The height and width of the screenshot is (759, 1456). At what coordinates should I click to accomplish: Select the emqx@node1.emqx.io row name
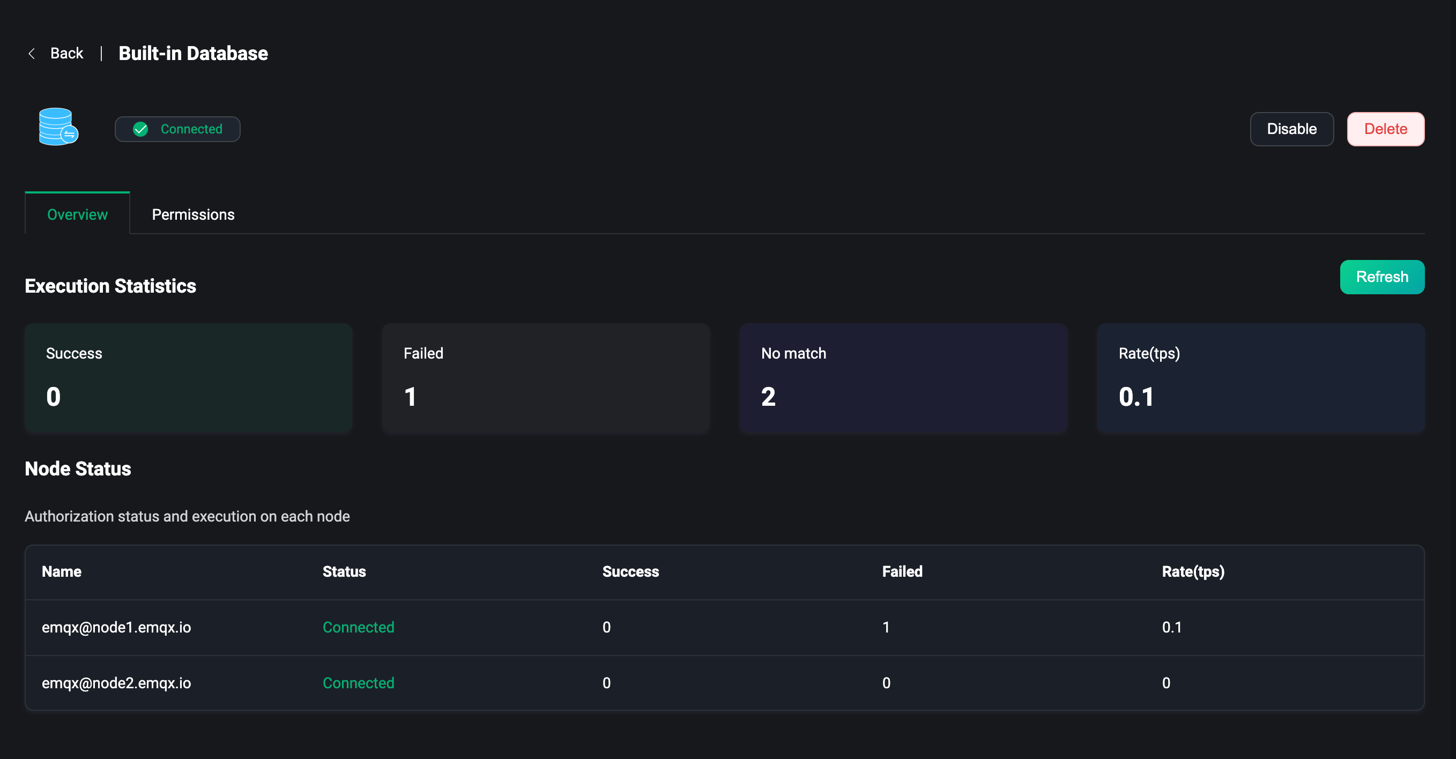116,627
